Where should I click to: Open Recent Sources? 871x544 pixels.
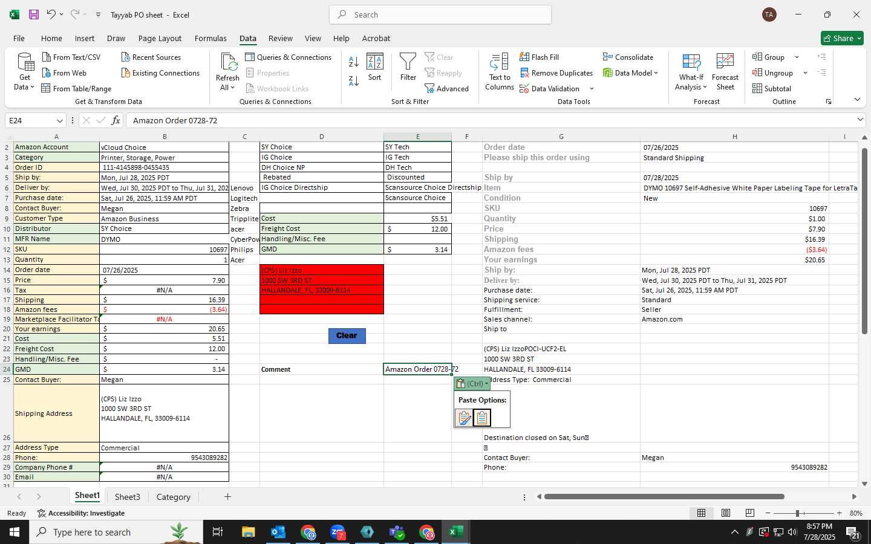click(151, 57)
